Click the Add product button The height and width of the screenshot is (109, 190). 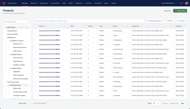tap(180, 11)
